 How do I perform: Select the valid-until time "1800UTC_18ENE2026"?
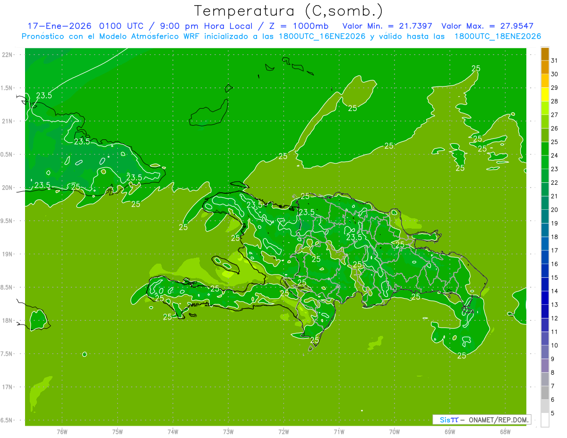tap(498, 36)
